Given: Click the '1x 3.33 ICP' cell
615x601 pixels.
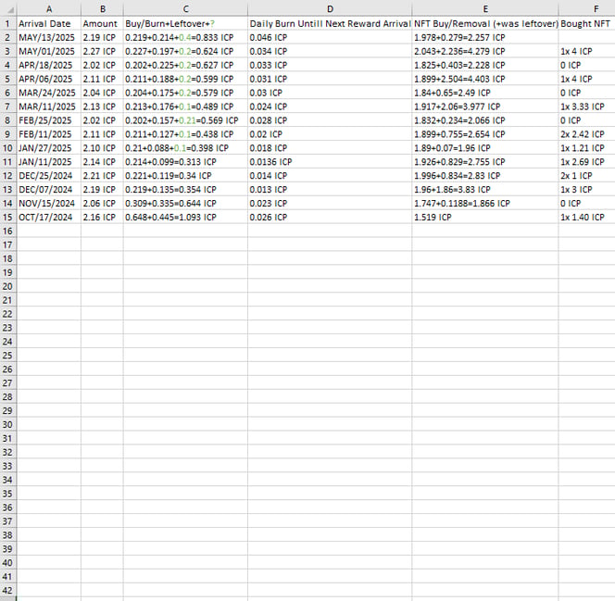Looking at the screenshot, I should coord(587,106).
